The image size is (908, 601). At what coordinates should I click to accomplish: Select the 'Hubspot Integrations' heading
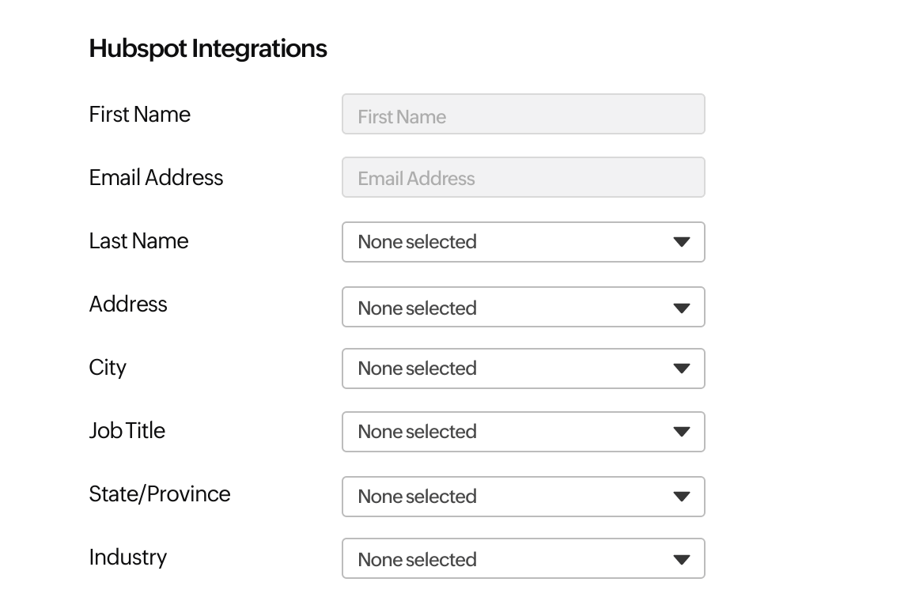point(208,48)
